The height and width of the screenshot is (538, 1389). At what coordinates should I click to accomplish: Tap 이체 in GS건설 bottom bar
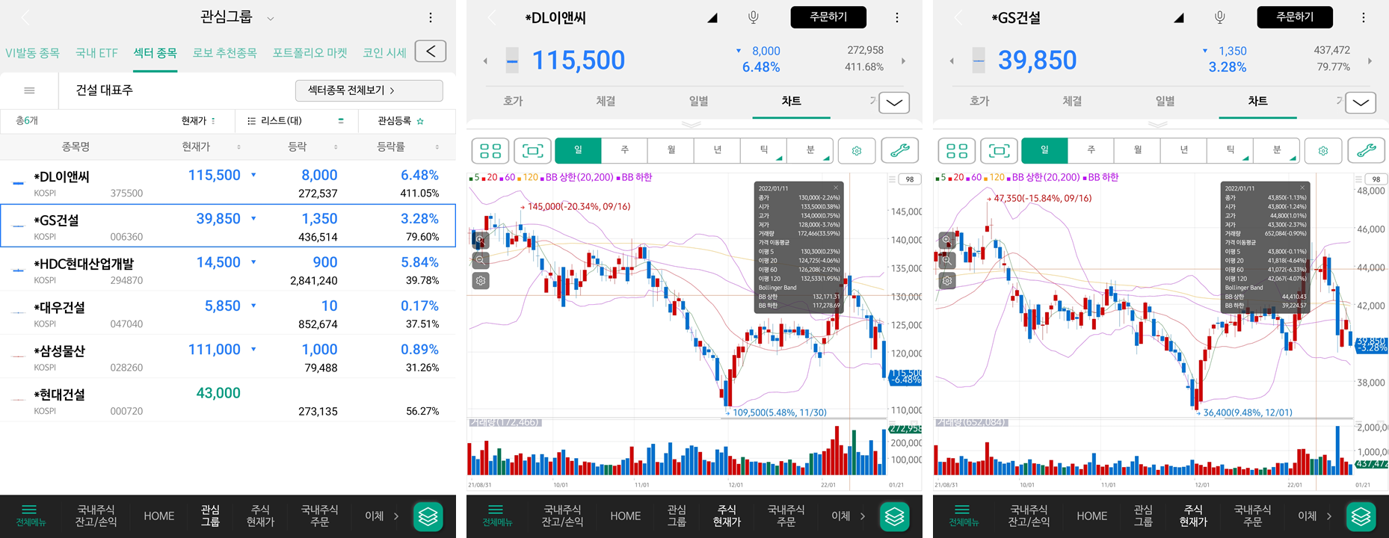coord(1308,516)
